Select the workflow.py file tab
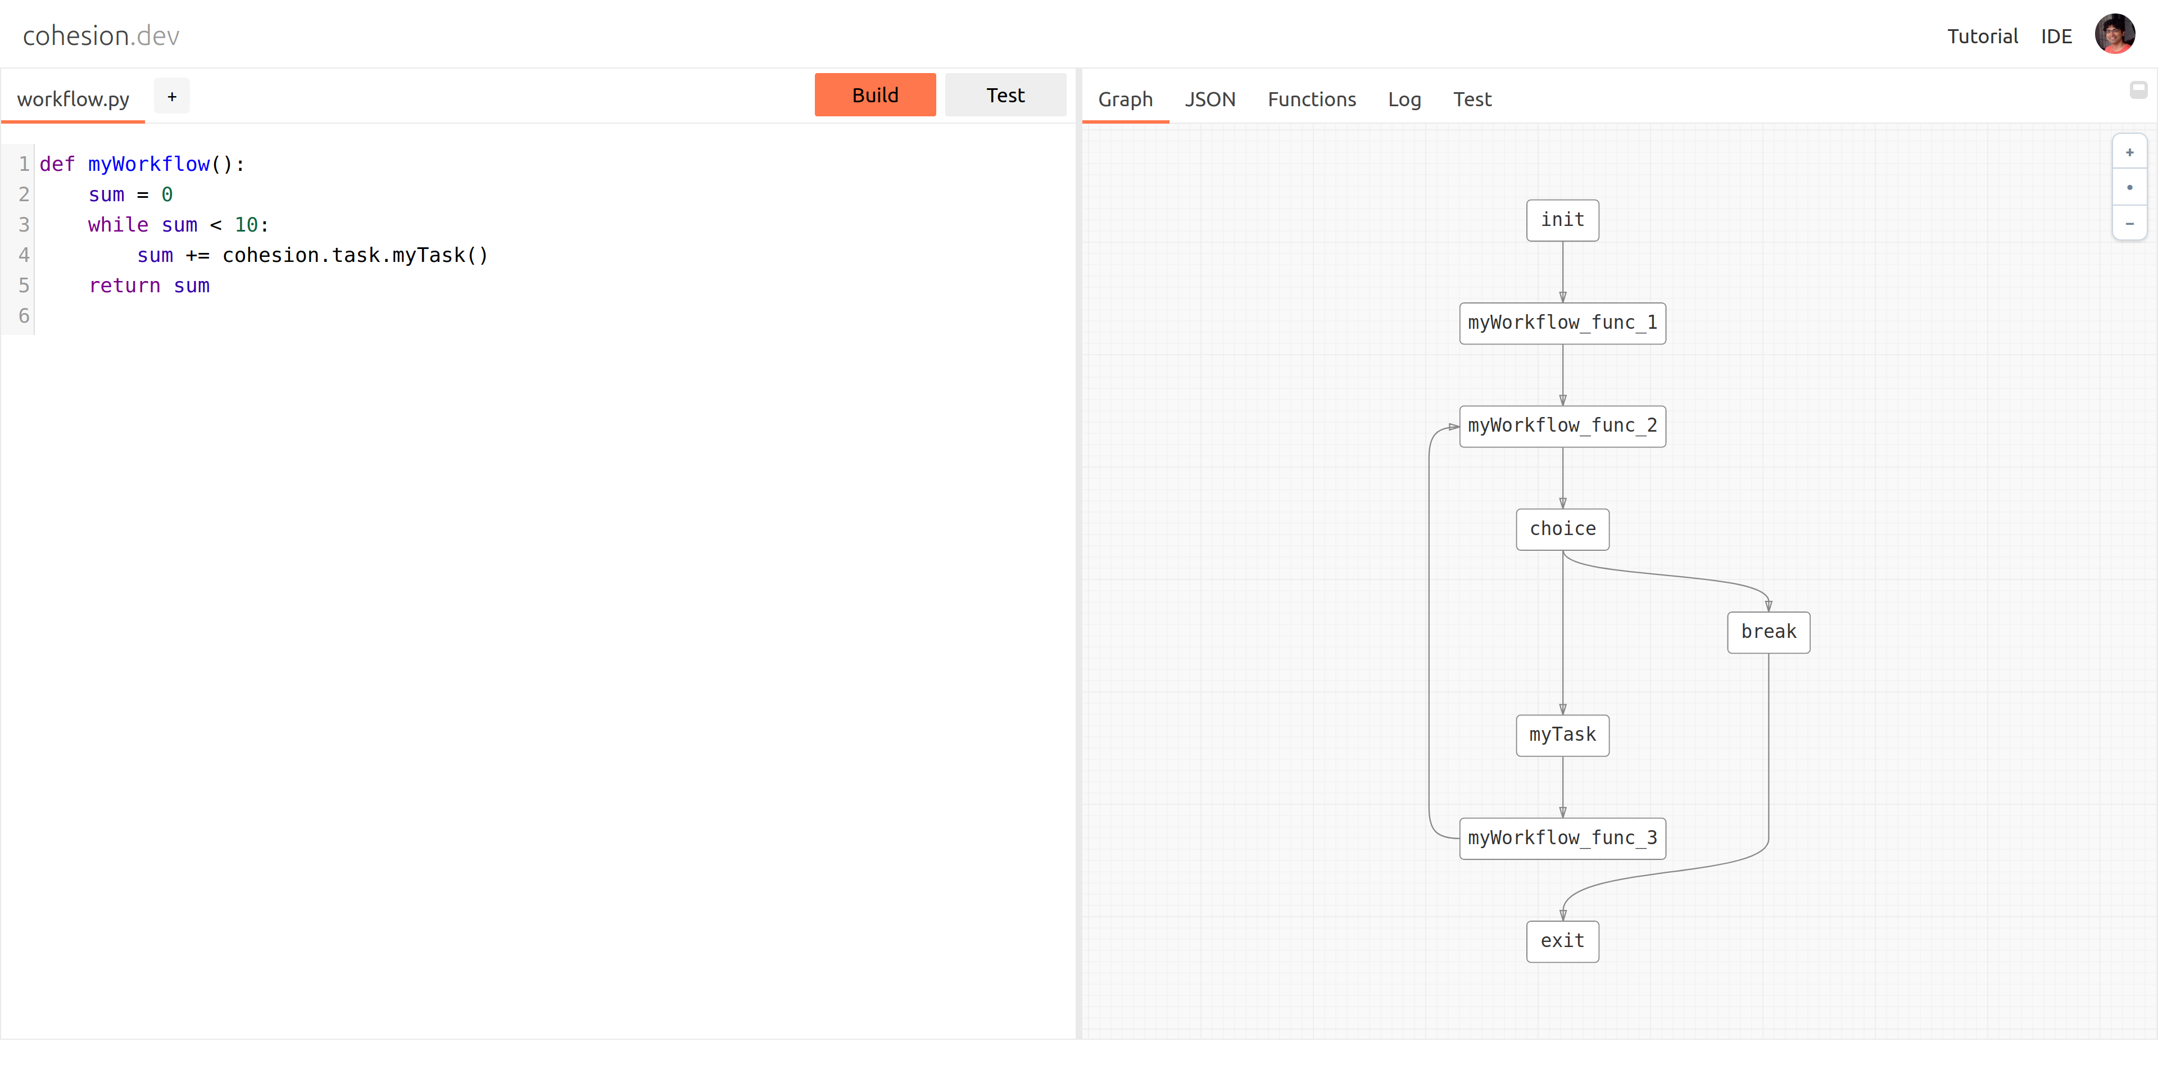Viewport: 2158px width, 1069px height. (73, 99)
